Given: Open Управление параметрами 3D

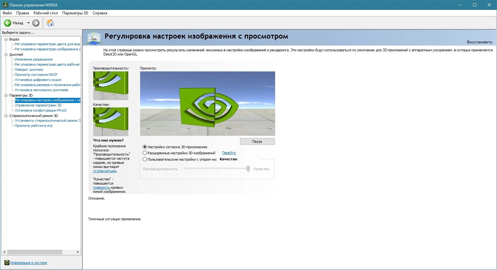Looking at the screenshot, I should 38,105.
